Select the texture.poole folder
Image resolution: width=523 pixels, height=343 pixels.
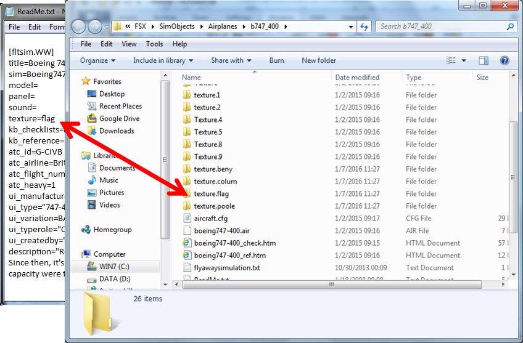coord(209,206)
